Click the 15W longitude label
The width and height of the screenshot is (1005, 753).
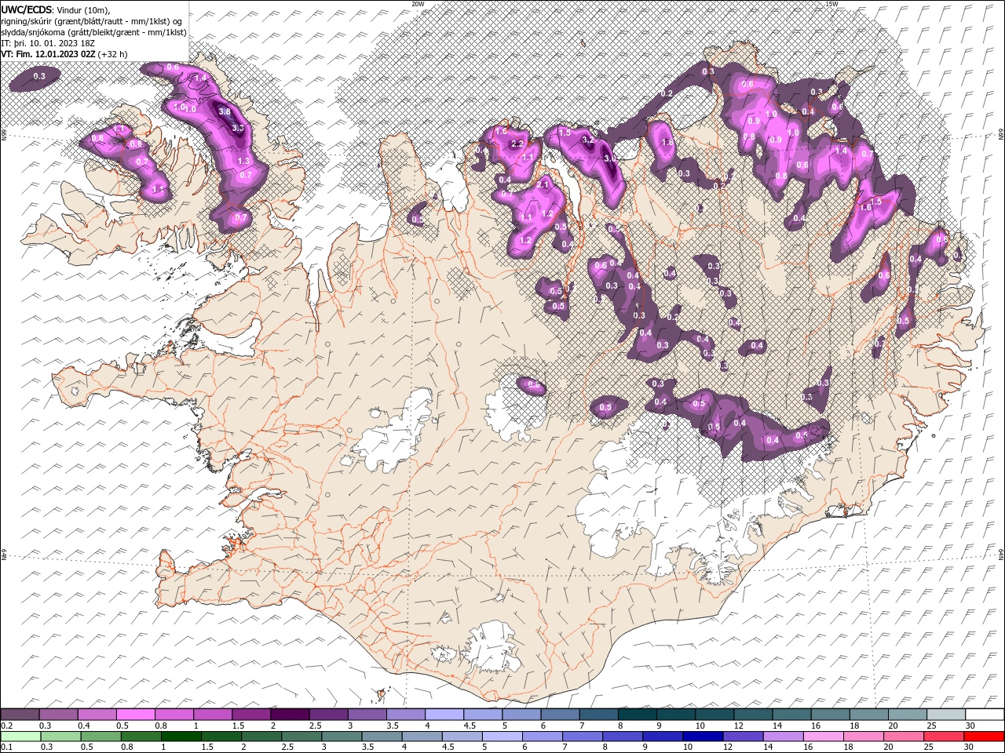point(831,4)
